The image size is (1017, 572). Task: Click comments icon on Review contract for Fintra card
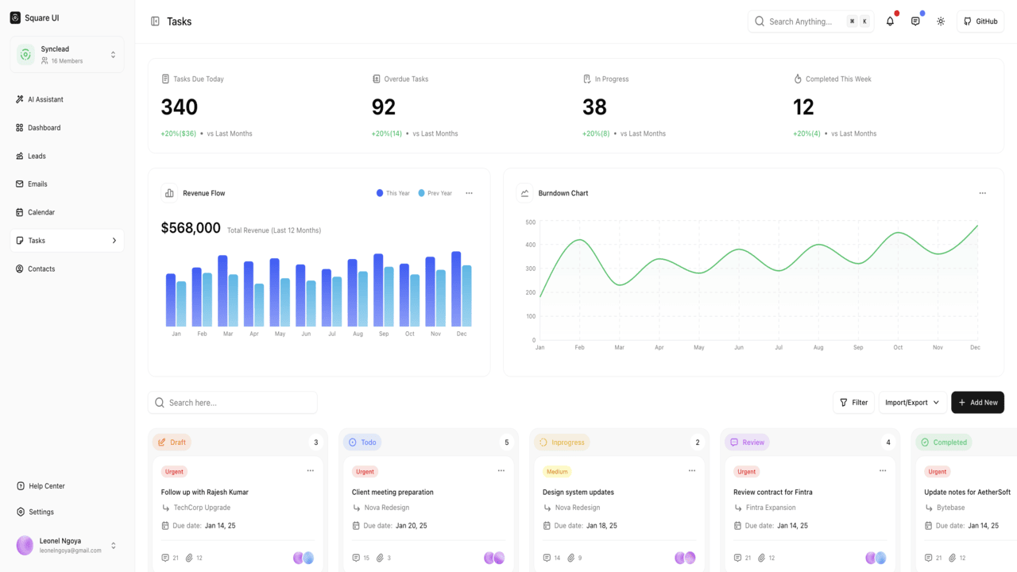pyautogui.click(x=737, y=558)
